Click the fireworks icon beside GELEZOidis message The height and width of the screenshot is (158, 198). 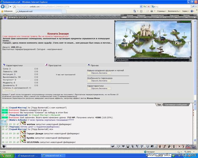[x=23, y=141]
